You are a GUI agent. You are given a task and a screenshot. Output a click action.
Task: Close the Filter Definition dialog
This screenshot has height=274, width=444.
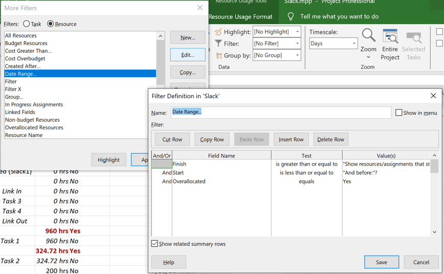coord(433,96)
